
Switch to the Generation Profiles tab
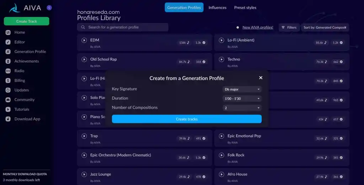[x=184, y=7]
